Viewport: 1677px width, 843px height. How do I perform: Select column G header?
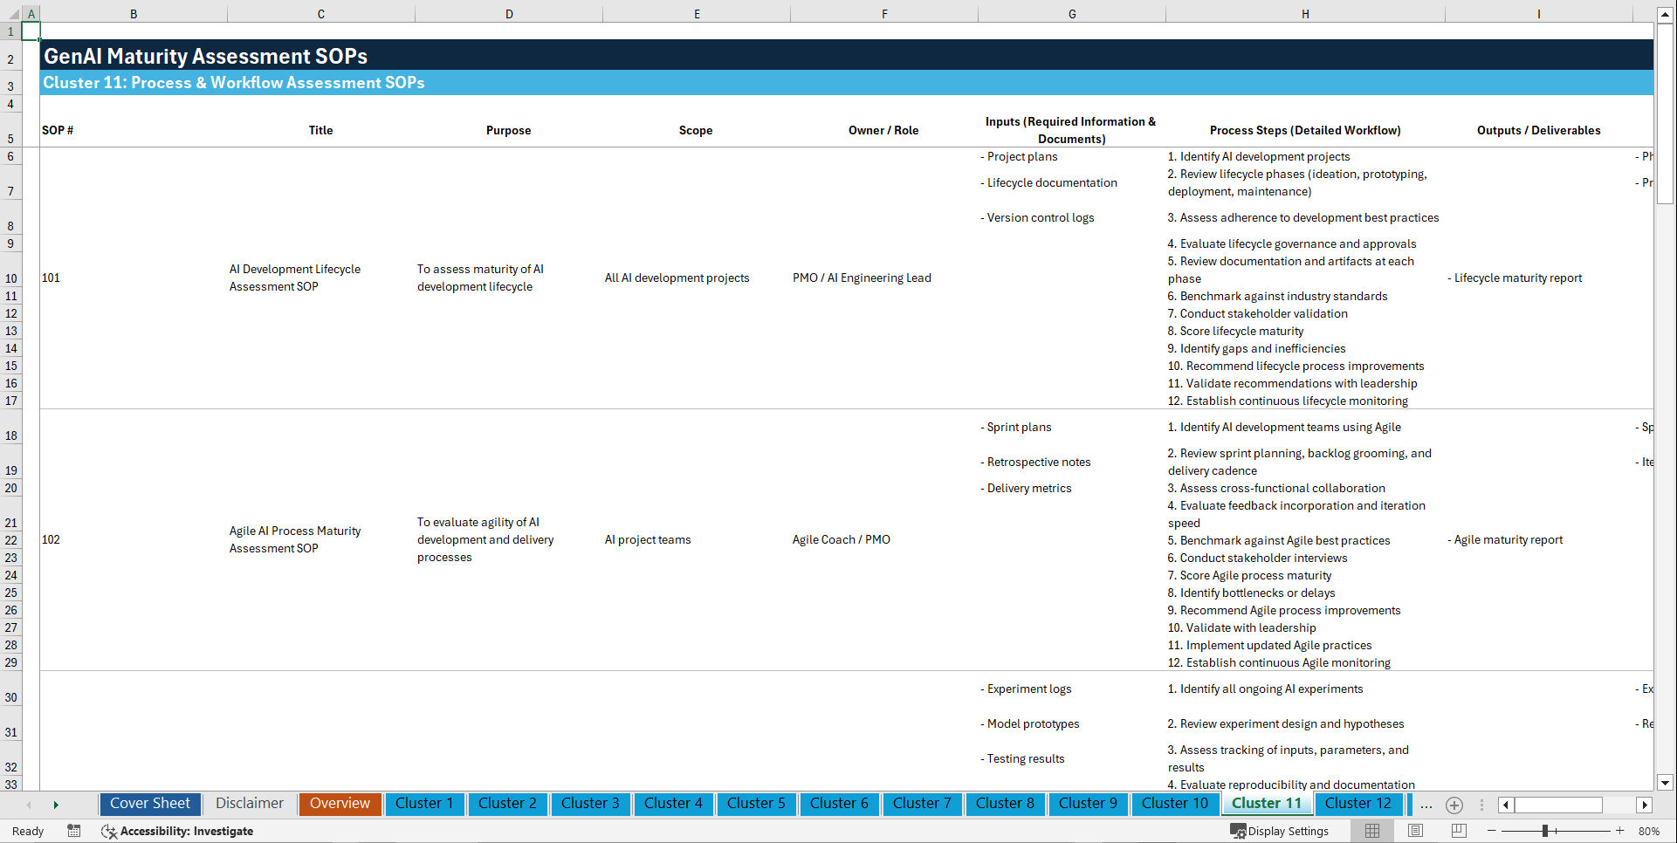pyautogui.click(x=1071, y=13)
